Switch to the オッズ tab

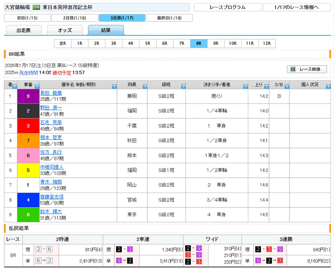click(65, 30)
